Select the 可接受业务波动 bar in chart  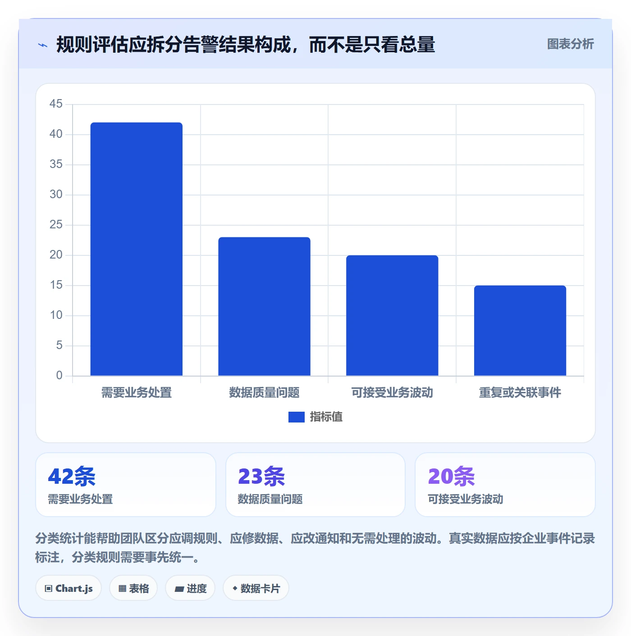(392, 315)
